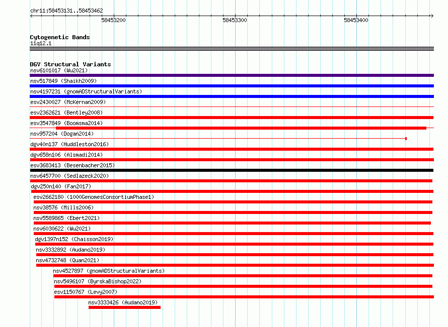Click the purple bar for nsv6101017
448x327 pixels.
[x=232, y=75]
